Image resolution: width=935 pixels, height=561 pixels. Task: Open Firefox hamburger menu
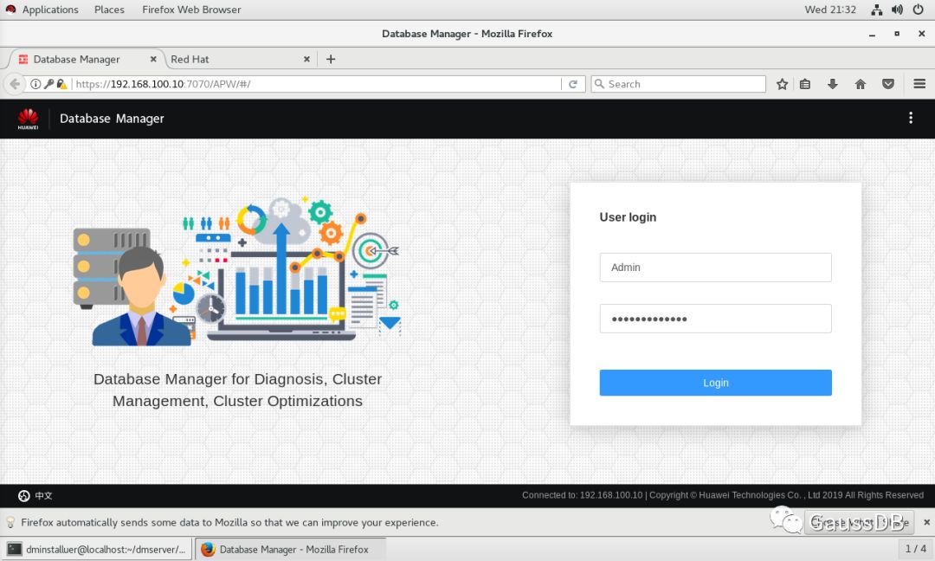pyautogui.click(x=919, y=84)
